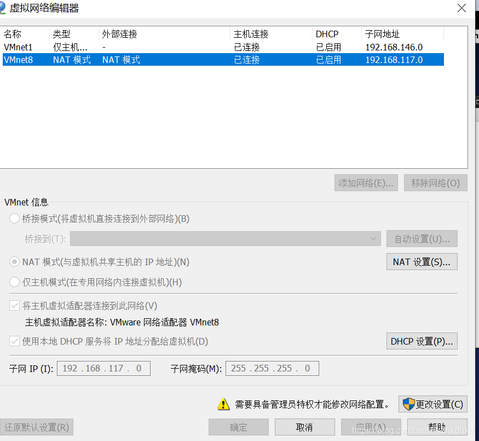Select the VMnet8 network row

click(x=223, y=60)
